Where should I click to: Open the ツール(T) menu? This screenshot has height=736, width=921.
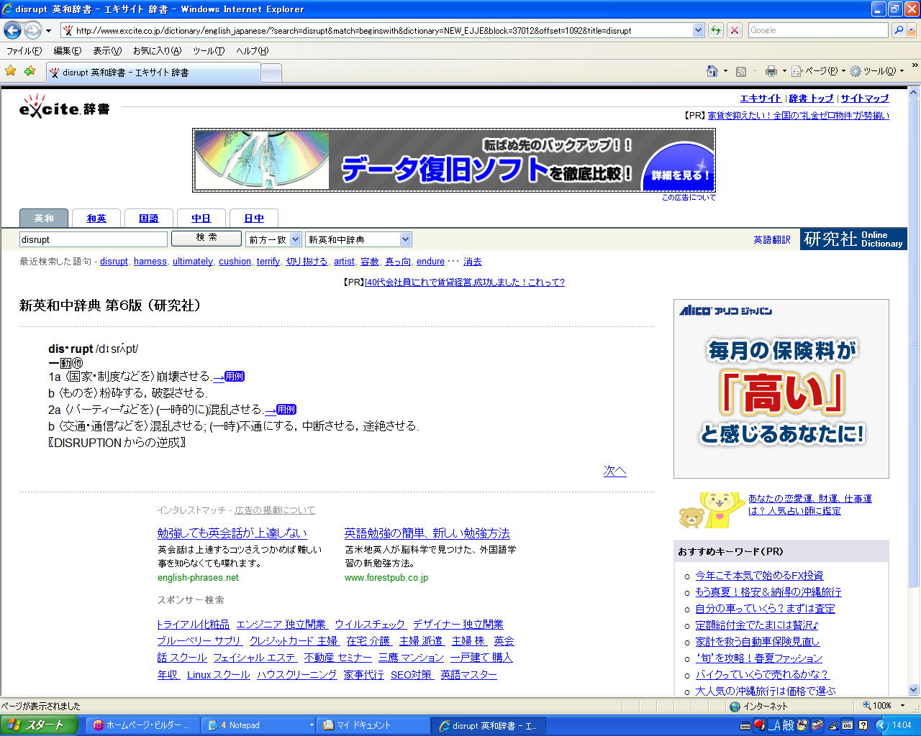(x=209, y=51)
